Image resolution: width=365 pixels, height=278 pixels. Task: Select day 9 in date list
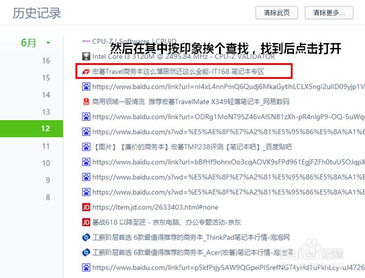[x=47, y=180]
